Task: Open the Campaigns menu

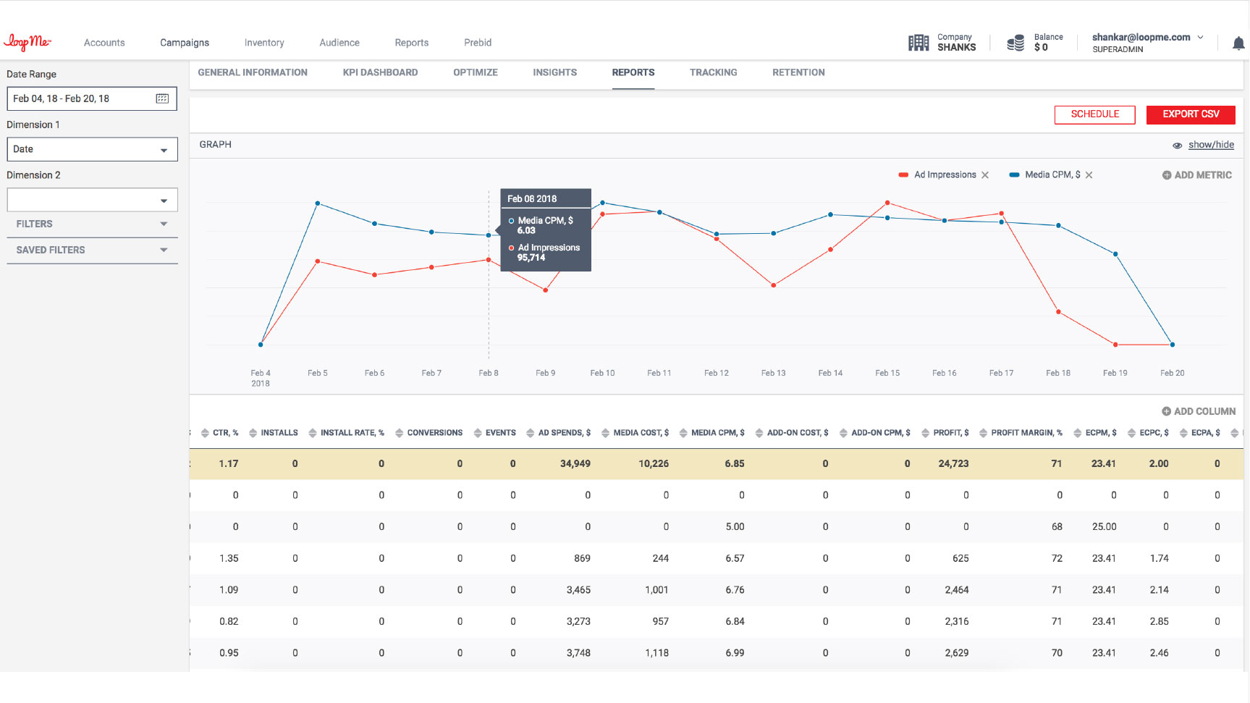Action: tap(185, 43)
